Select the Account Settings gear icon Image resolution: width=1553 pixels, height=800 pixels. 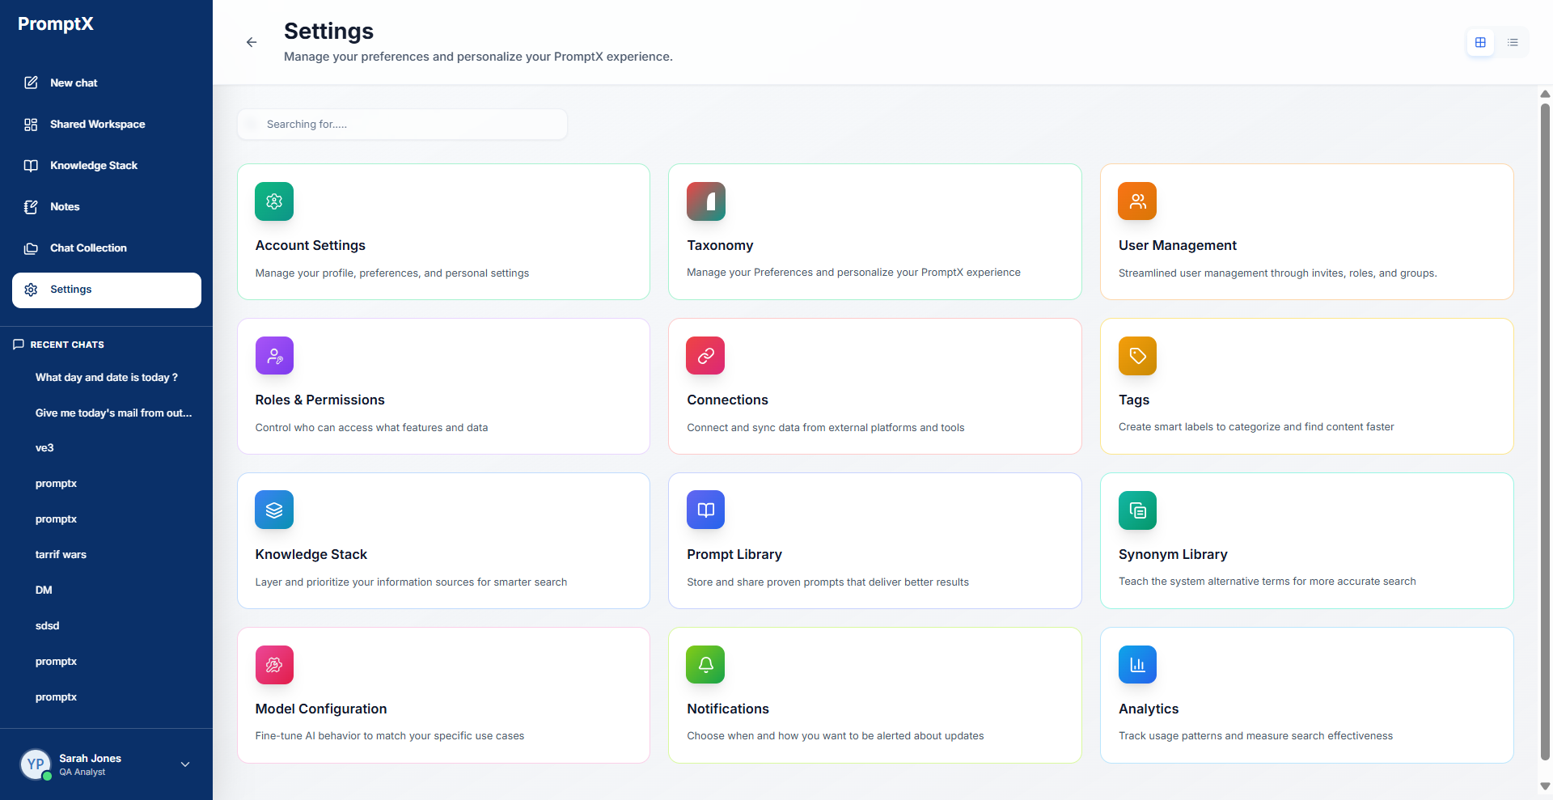273,201
